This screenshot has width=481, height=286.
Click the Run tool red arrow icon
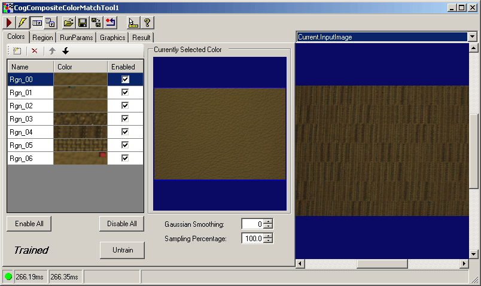click(x=9, y=23)
